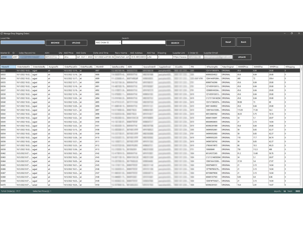This screenshot has height=227, width=303.
Task: Sort by WAMZFee column header
Action: pos(261,67)
